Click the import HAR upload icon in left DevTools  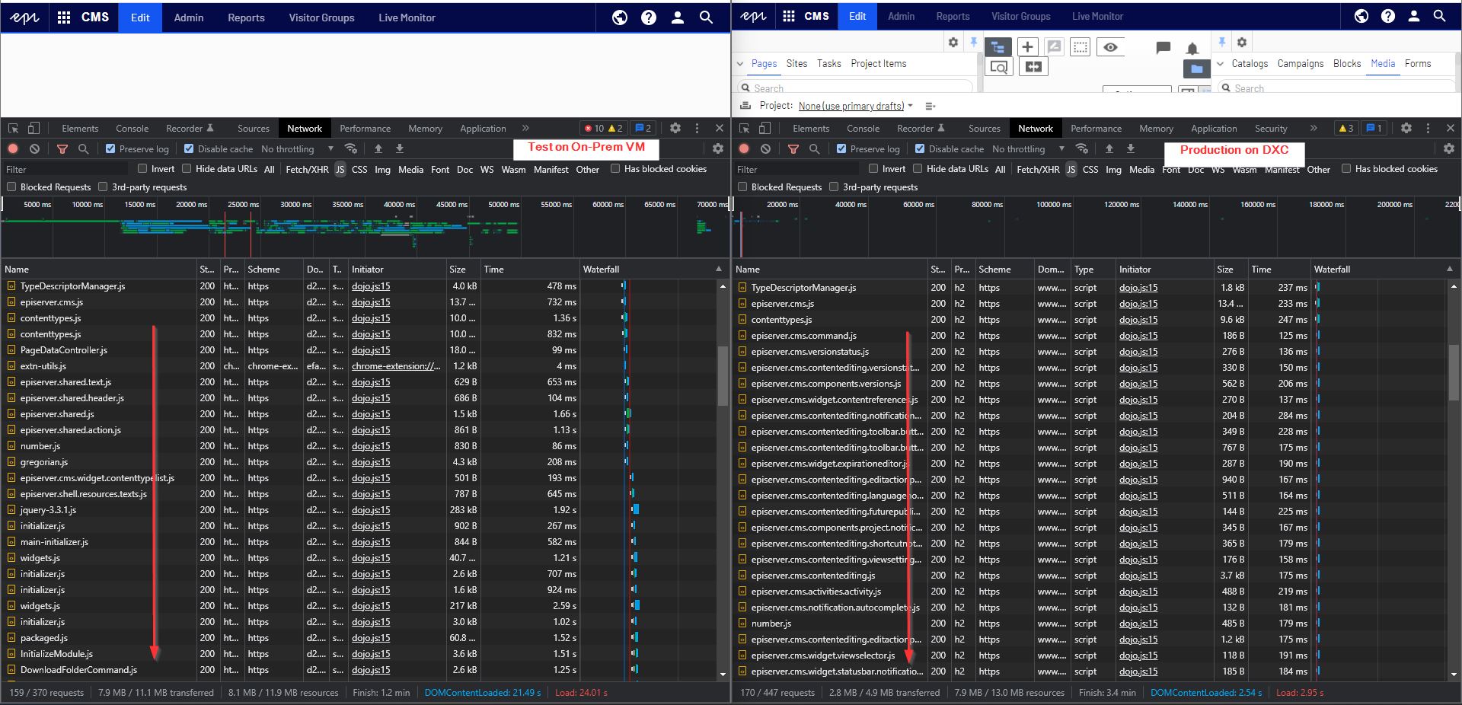(378, 149)
